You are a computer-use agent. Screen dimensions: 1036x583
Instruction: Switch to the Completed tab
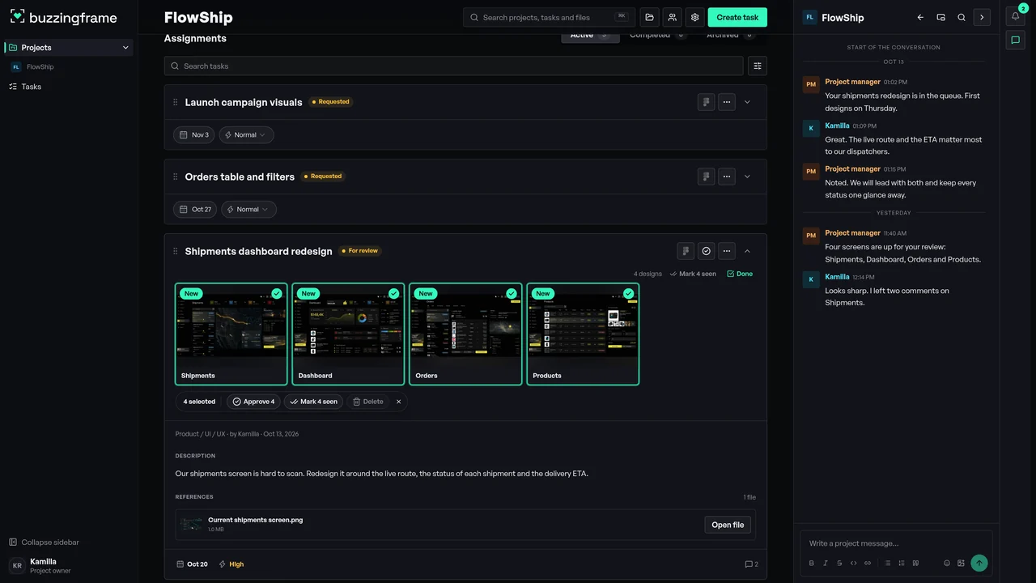pos(658,35)
